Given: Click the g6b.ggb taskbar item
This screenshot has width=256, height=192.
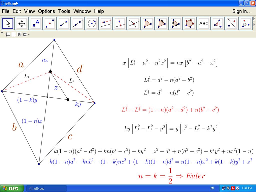Looking at the screenshot, I should [x=46, y=188].
